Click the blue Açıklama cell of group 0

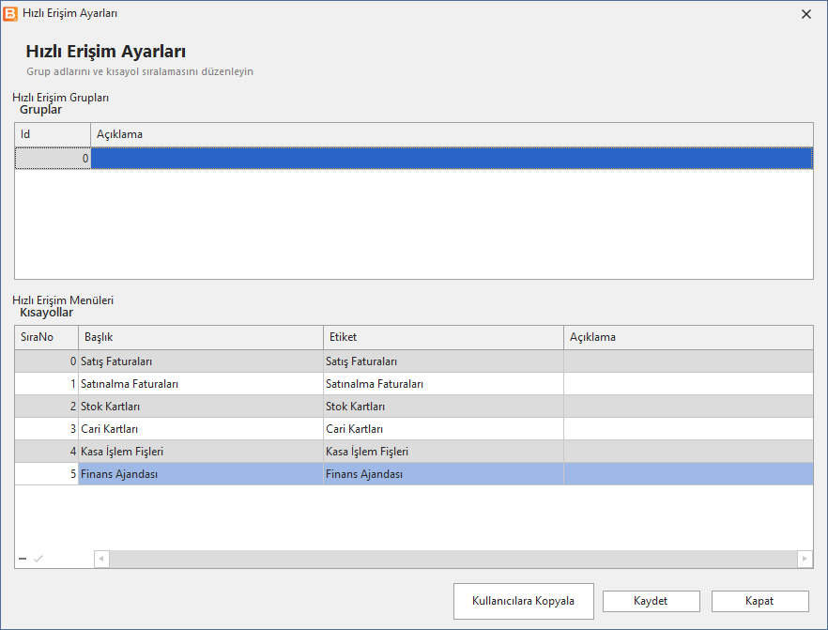pos(452,159)
